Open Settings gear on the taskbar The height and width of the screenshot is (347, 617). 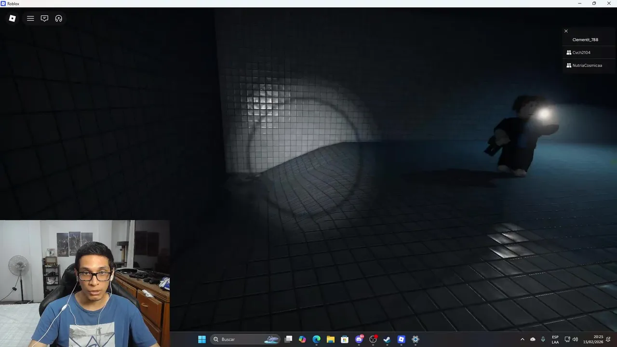click(x=416, y=339)
